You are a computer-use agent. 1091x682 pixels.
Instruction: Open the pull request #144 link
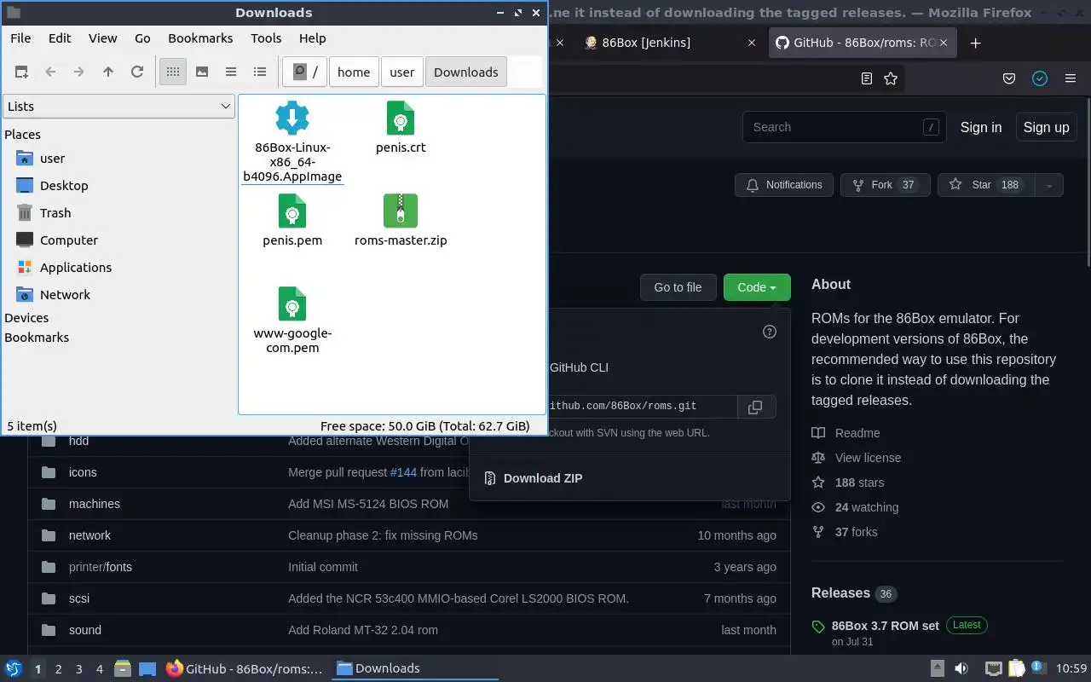[x=403, y=472]
